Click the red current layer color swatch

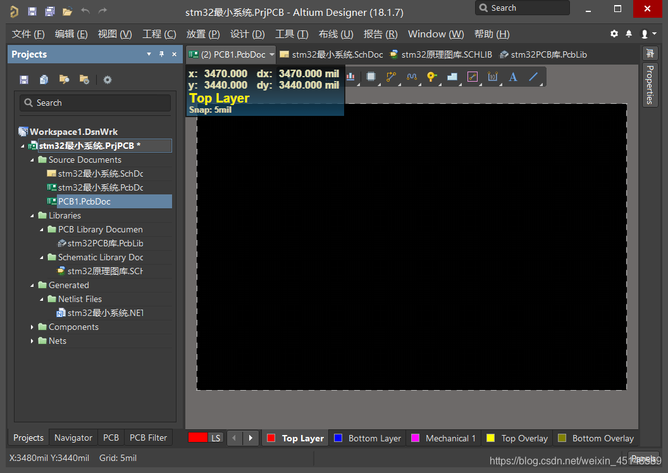coord(197,438)
